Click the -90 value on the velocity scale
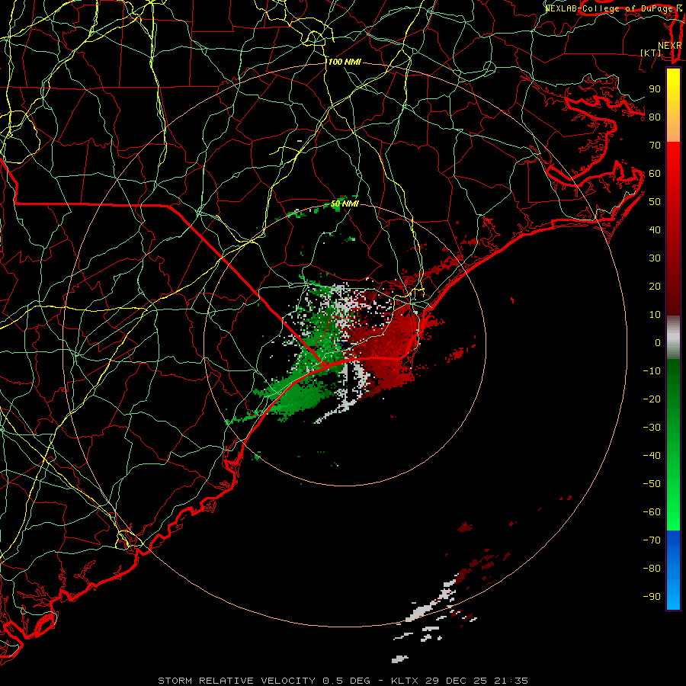Screen dimensions: 686x686 click(652, 597)
